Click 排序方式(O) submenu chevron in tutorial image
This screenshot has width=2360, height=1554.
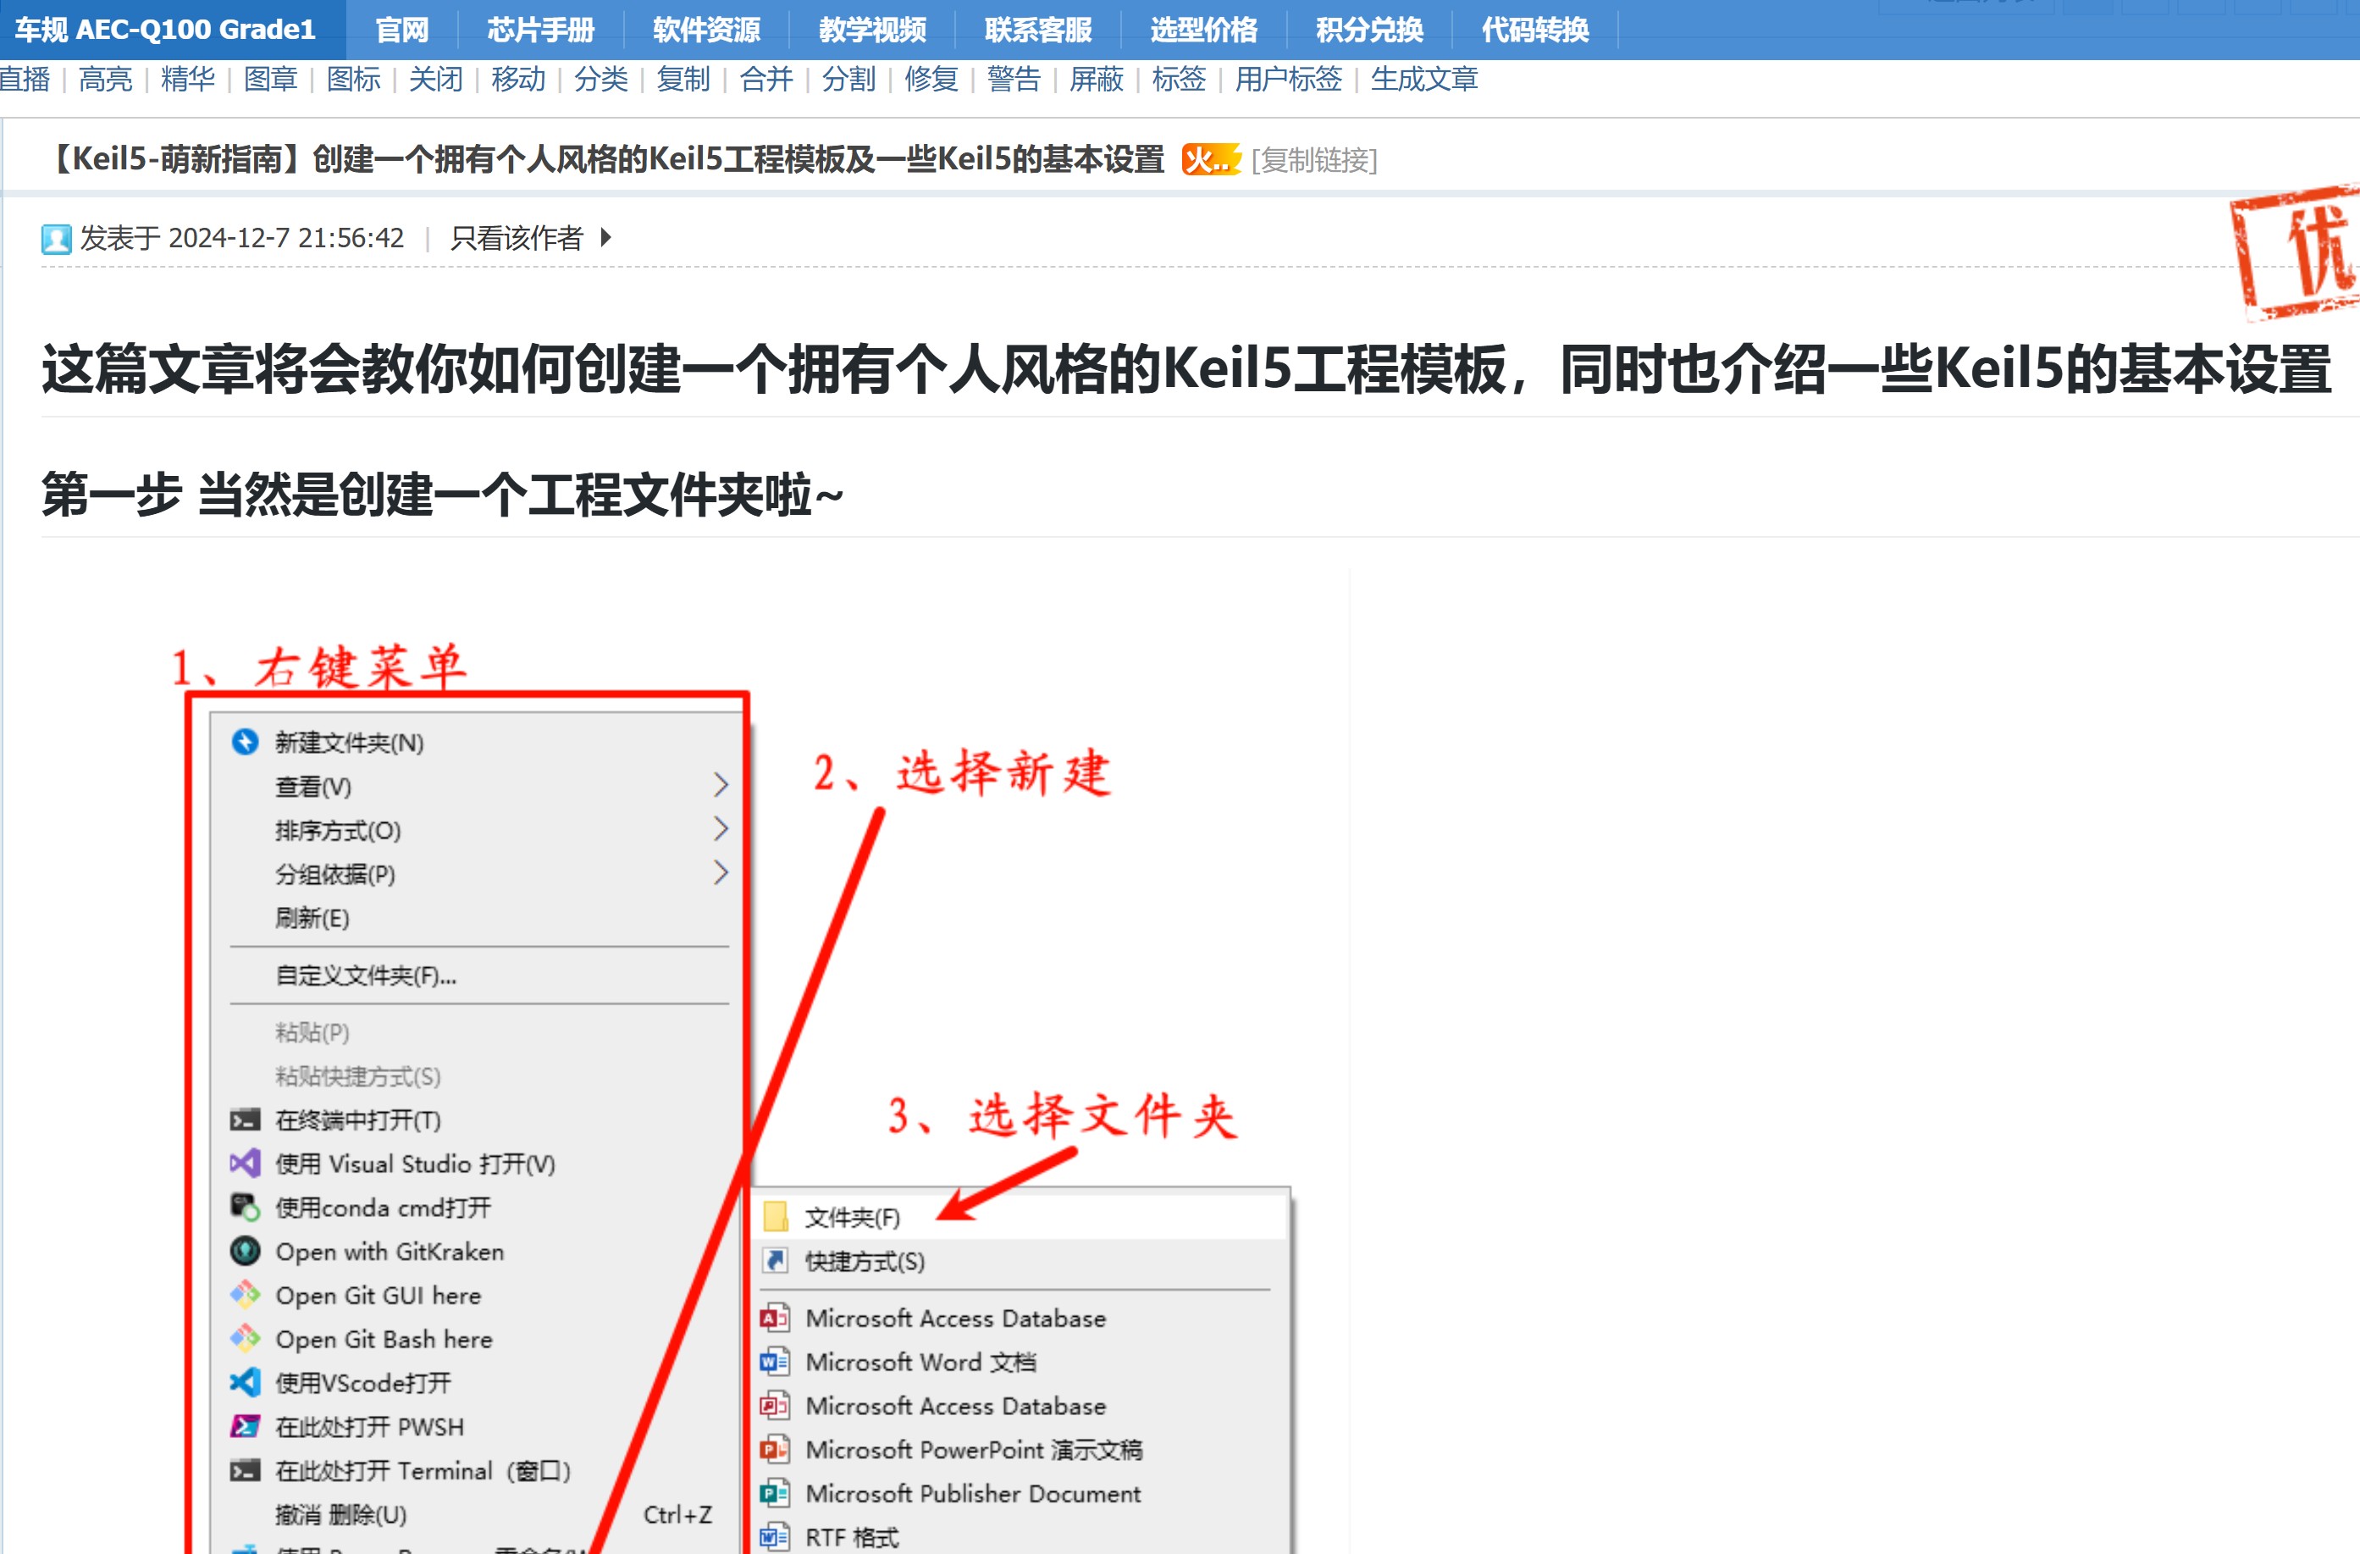coord(721,829)
